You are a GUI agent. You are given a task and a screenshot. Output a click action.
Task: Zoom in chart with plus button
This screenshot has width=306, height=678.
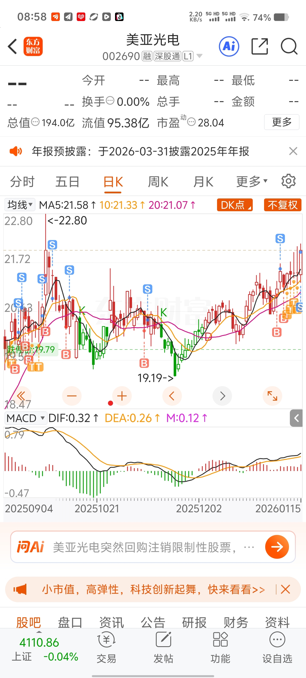click(122, 396)
